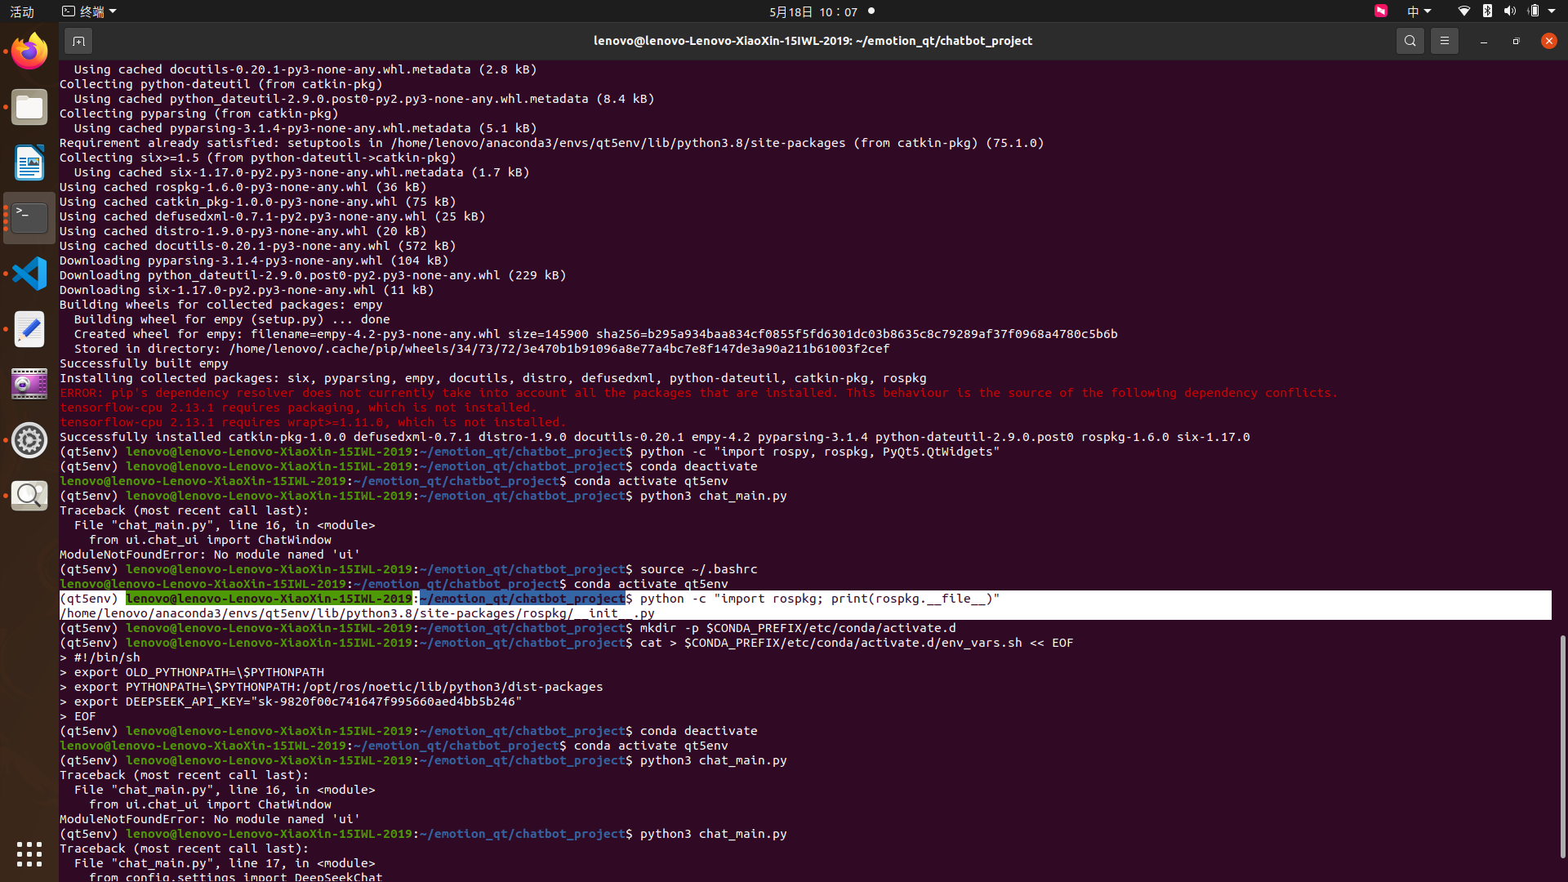This screenshot has width=1568, height=882.
Task: Restore the terminal window size
Action: (x=1516, y=41)
